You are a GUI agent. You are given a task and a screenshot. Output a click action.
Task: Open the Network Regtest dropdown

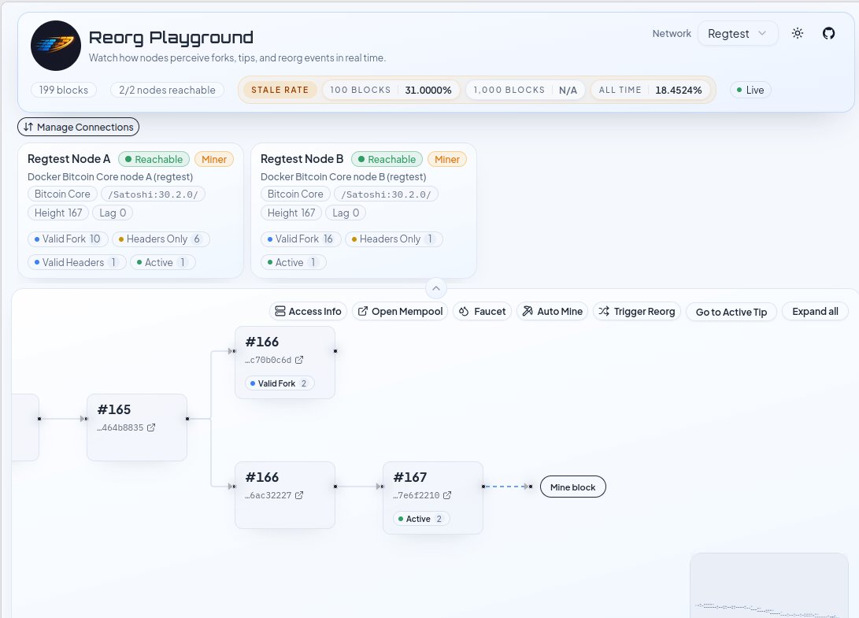pyautogui.click(x=738, y=33)
